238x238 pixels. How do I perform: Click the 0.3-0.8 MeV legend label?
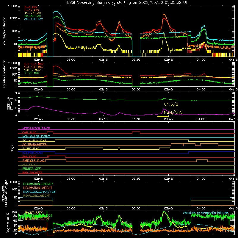coord(34,67)
